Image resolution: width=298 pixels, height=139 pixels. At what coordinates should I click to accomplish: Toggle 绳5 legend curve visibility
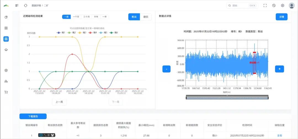103,33
